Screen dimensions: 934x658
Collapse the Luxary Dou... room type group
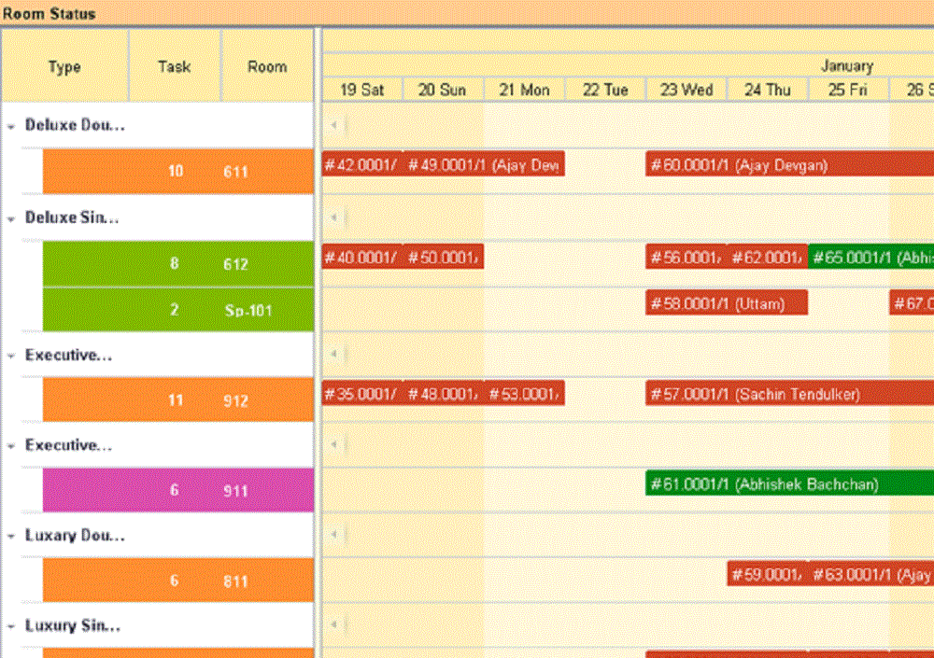tap(11, 536)
